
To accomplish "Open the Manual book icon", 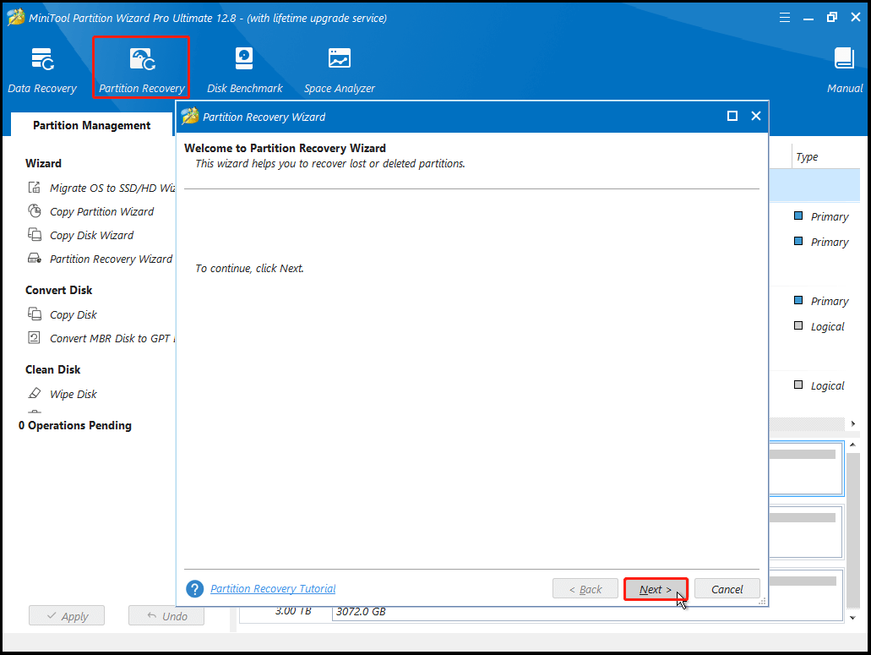I will click(844, 58).
